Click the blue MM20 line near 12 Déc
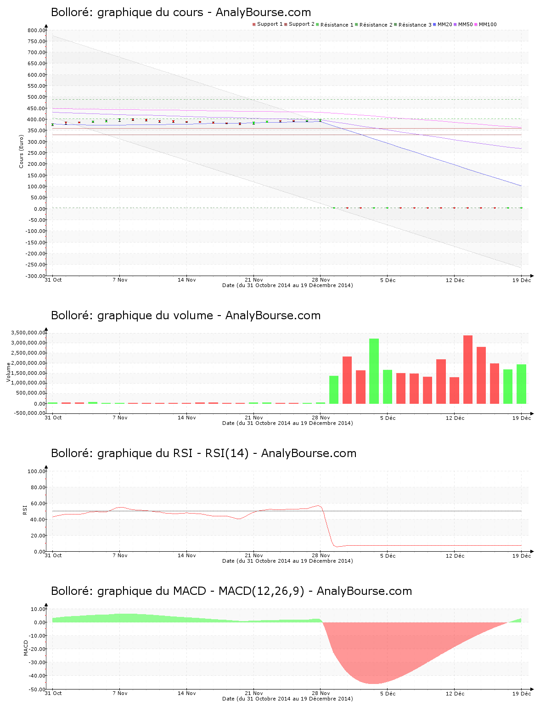Screen dimensions: 551x712 coord(455,164)
